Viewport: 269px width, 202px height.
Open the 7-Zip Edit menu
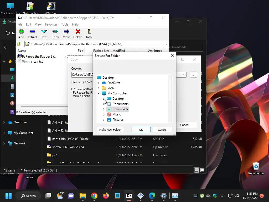(28, 24)
